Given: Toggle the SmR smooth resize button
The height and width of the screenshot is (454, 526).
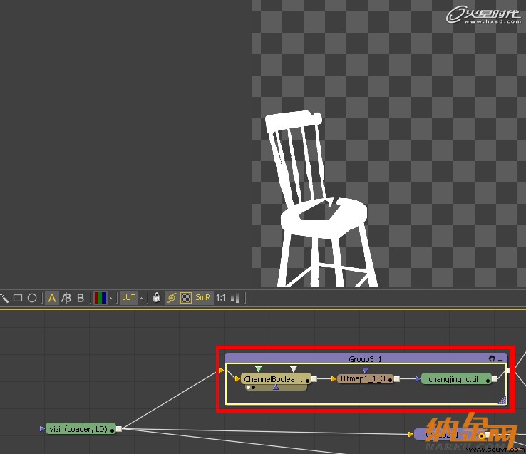Looking at the screenshot, I should [x=202, y=297].
